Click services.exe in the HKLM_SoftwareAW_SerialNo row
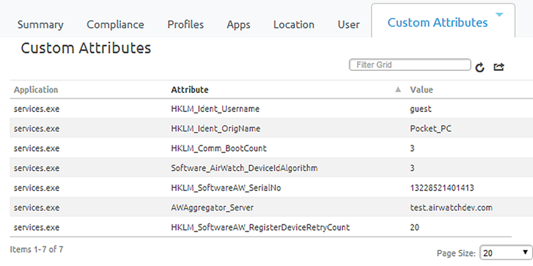 [37, 188]
